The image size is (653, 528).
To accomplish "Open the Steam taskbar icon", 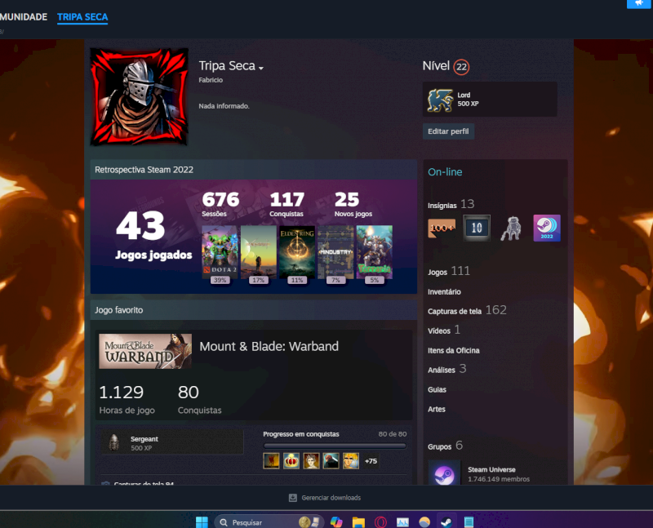I will tap(446, 522).
